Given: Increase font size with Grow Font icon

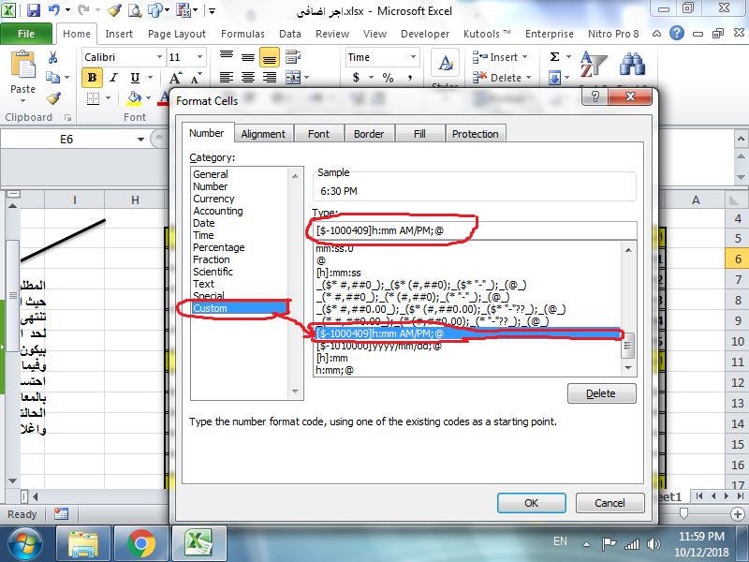Looking at the screenshot, I should coord(175,78).
